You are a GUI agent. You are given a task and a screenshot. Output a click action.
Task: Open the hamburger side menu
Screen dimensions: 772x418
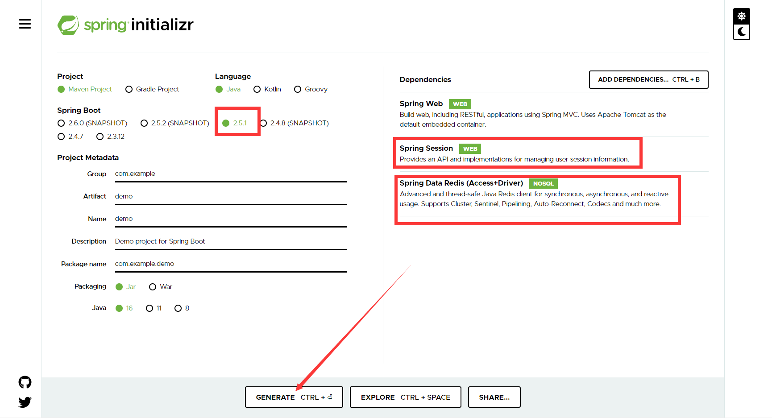point(25,24)
